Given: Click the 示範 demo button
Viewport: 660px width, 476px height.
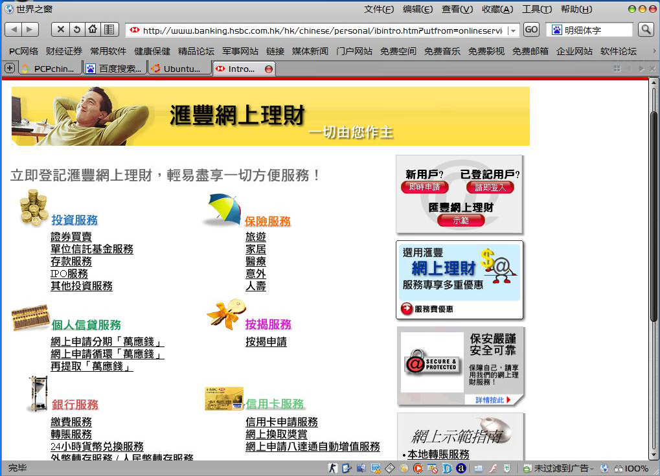Looking at the screenshot, I should tap(461, 220).
